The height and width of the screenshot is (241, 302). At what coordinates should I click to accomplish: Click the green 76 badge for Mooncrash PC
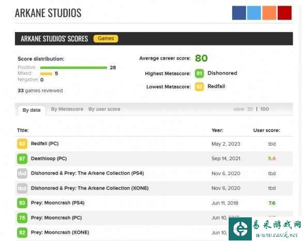point(22,218)
